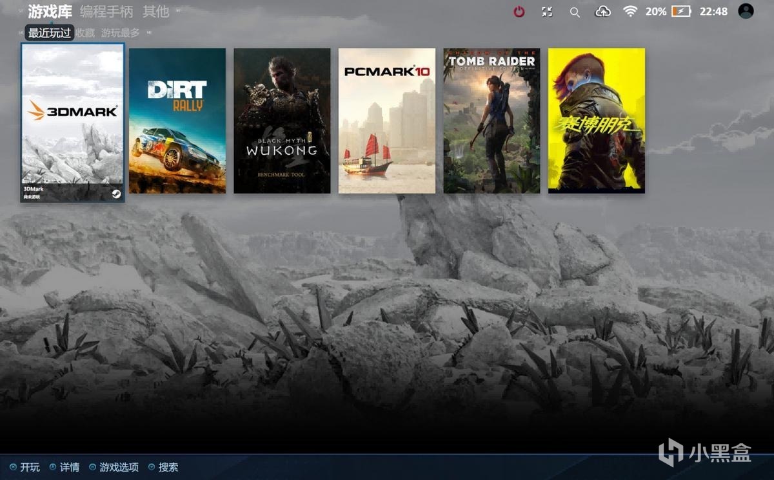The image size is (774, 480).
Task: Click the 详情 button
Action: [65, 467]
